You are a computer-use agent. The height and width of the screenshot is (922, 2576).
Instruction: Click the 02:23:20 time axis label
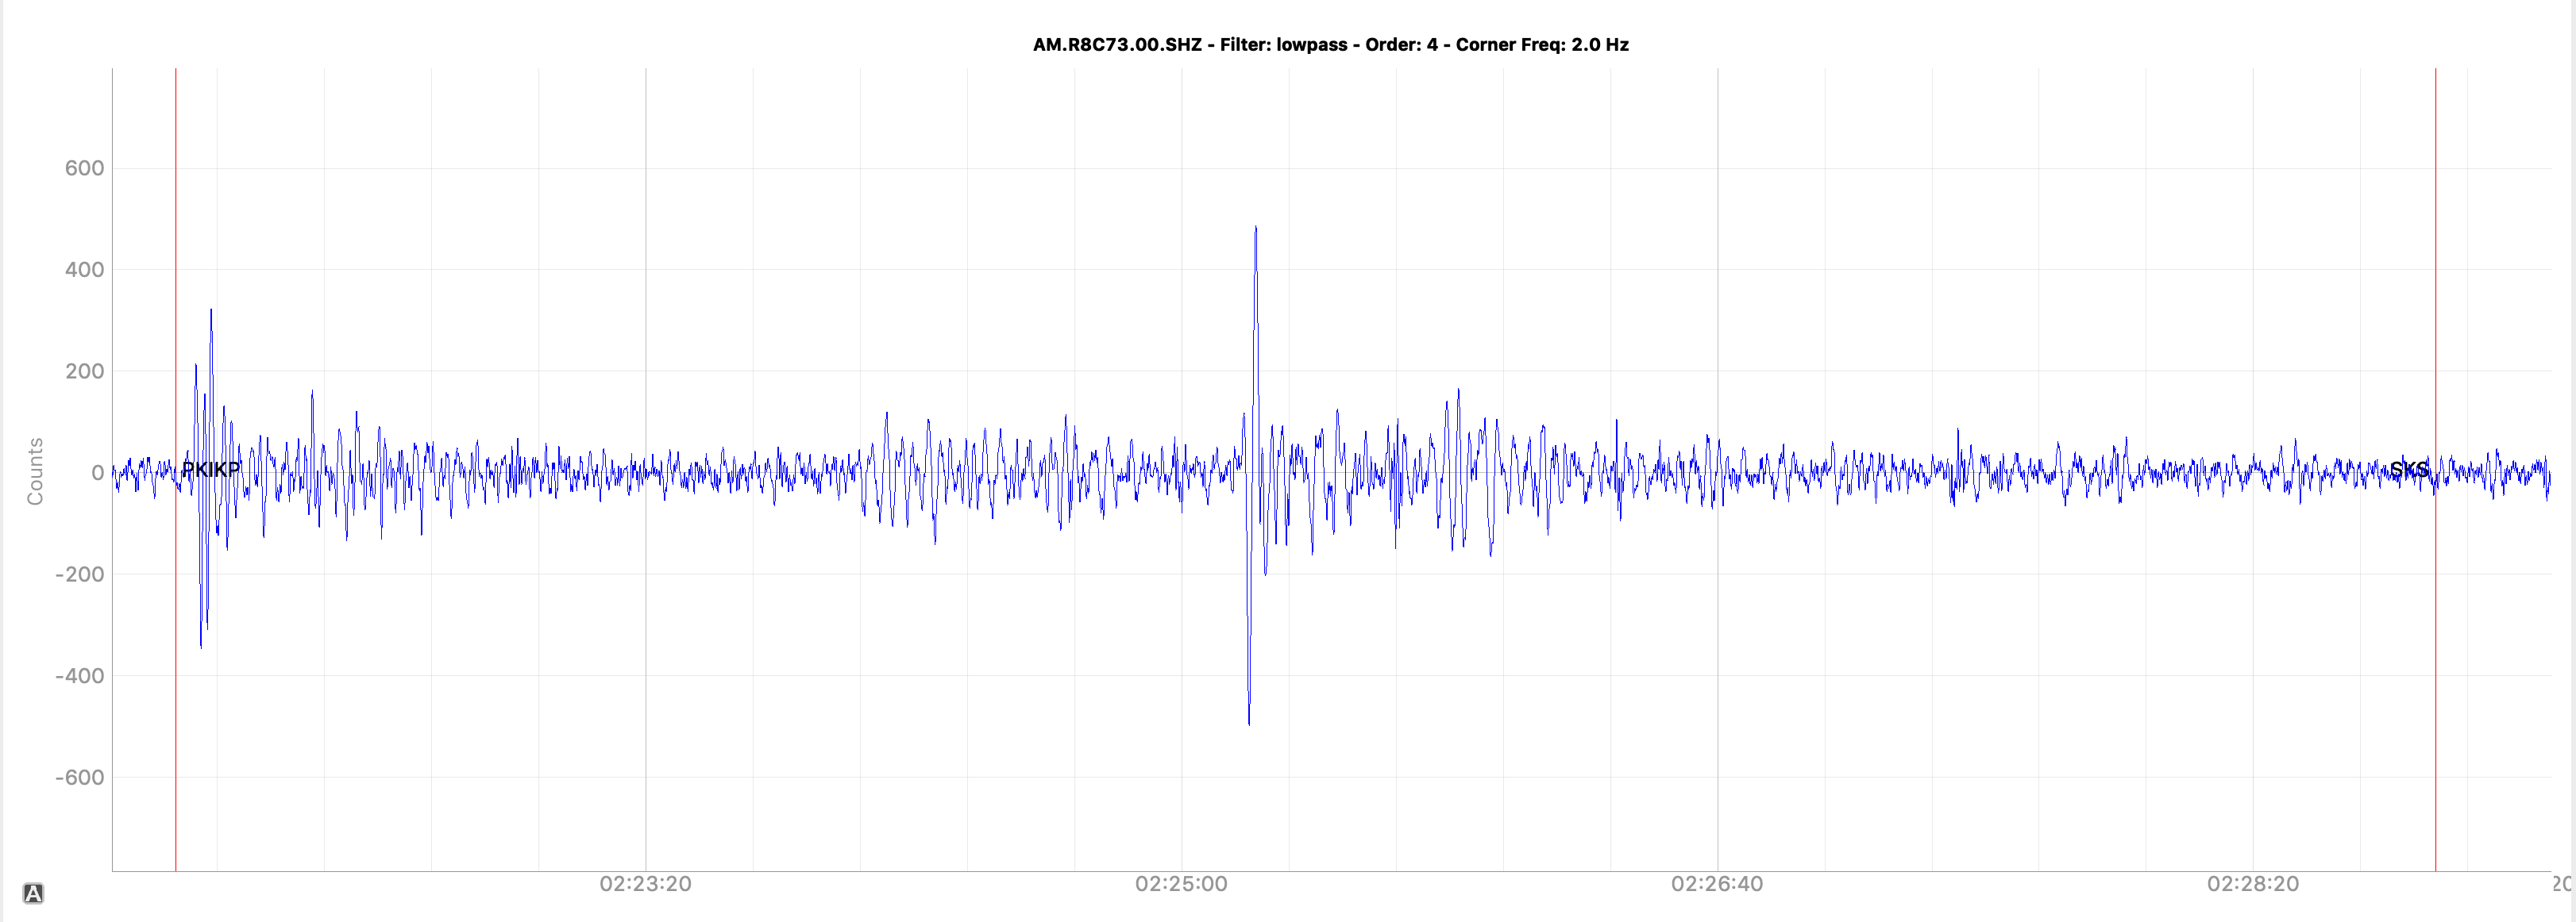[x=645, y=884]
